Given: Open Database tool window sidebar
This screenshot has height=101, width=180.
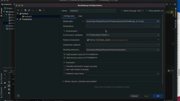Looking at the screenshot, I should (175, 12).
